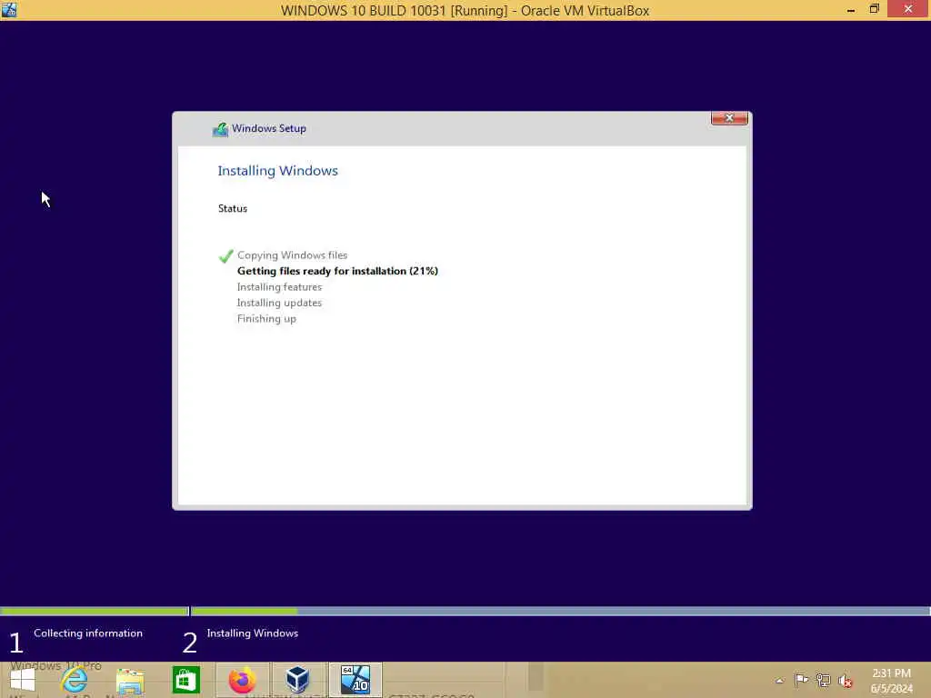Restore down the VirtualBox VM window
Image resolution: width=931 pixels, height=698 pixels.
tap(874, 9)
